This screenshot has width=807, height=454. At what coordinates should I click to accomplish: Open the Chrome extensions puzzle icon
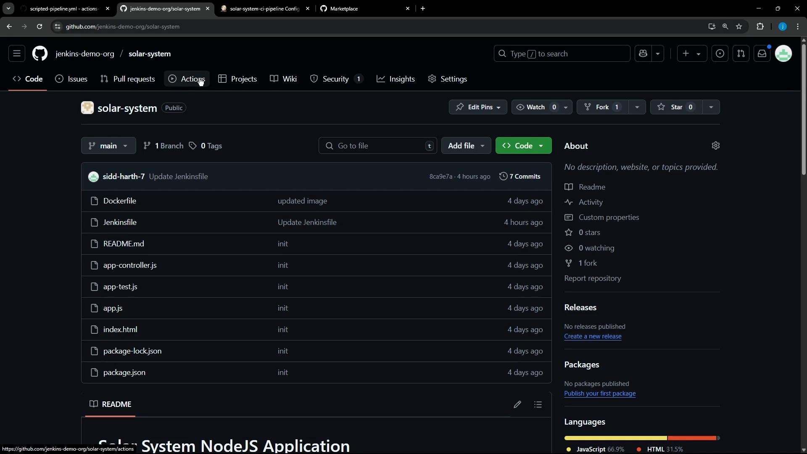coord(760,26)
